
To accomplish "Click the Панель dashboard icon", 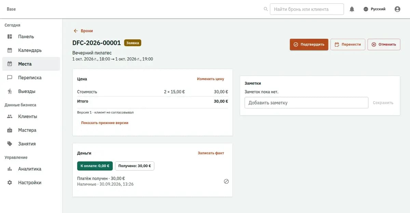I will [10, 37].
